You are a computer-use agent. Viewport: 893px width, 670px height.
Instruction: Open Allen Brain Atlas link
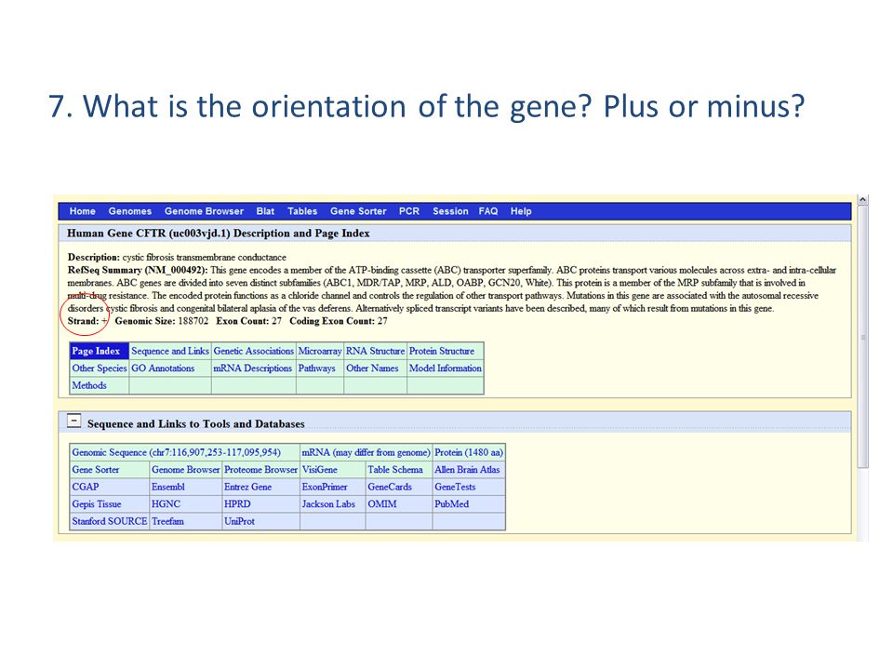click(x=467, y=469)
